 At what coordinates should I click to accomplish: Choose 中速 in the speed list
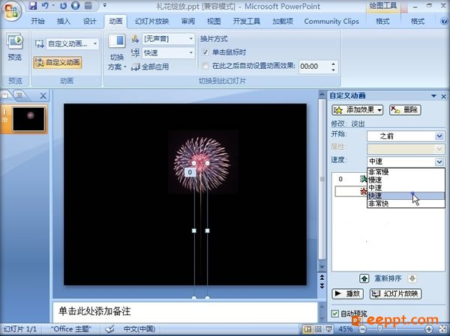click(x=406, y=188)
